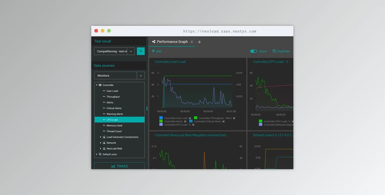Remove Controller/Throughput - Mb/s series
Viewport: 385px width, 195px height.
(x=234, y=118)
